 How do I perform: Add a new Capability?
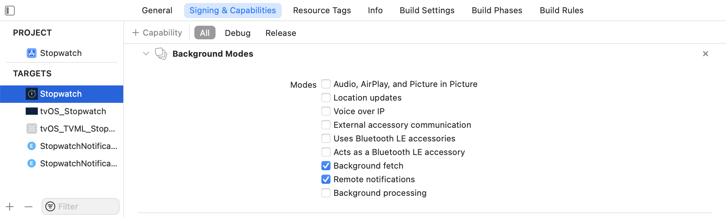tap(157, 33)
